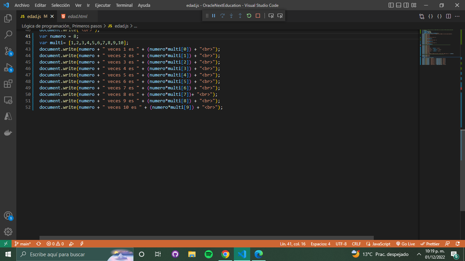Open Spotify from taskbar
The height and width of the screenshot is (261, 465).
coord(209,254)
